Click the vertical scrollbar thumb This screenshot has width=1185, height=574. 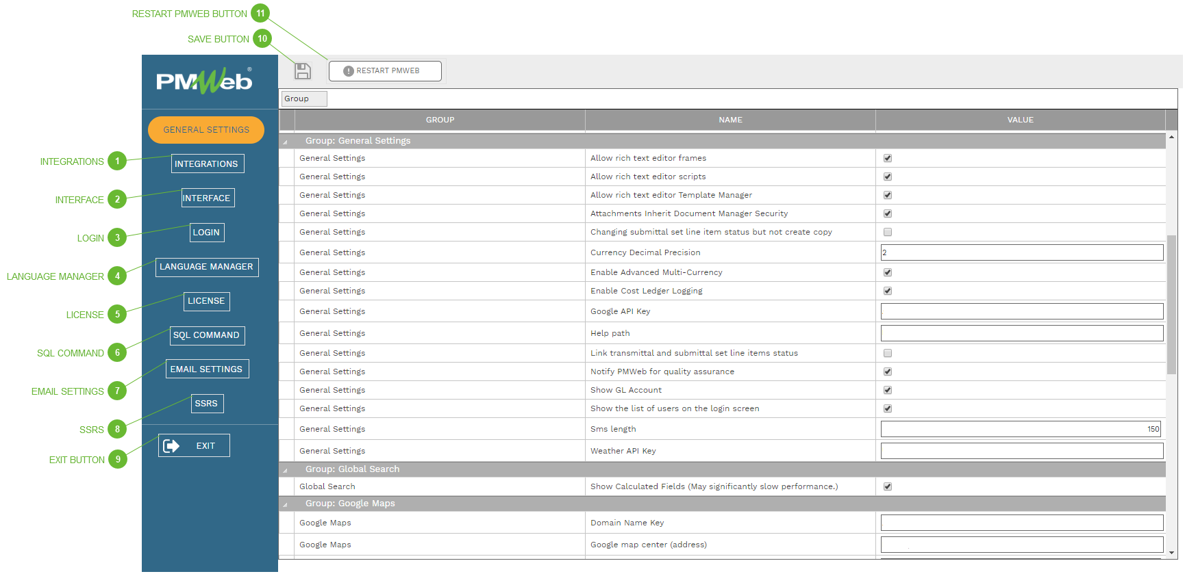pyautogui.click(x=1171, y=304)
